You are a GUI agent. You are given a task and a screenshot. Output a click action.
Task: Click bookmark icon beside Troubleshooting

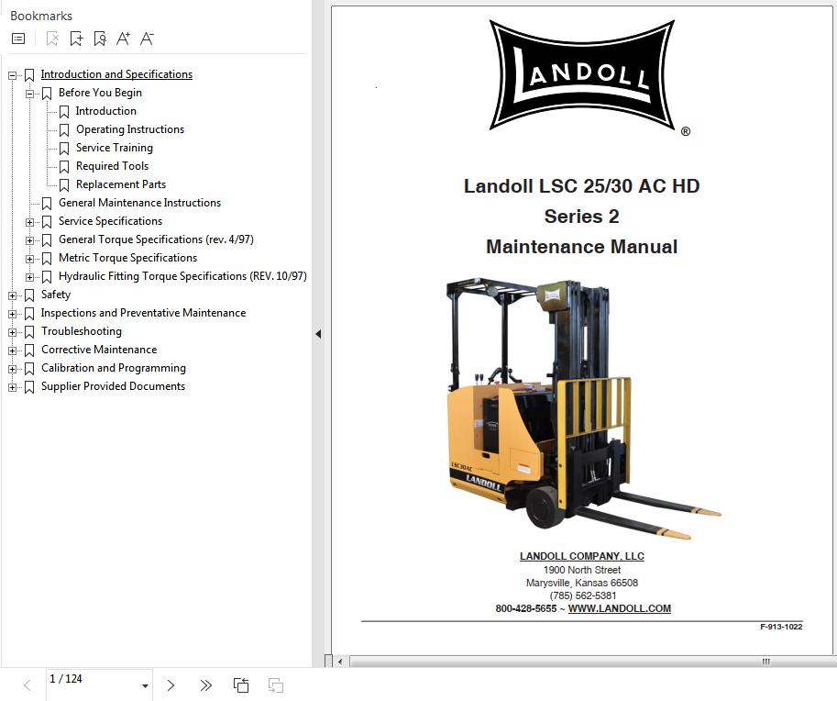29,332
